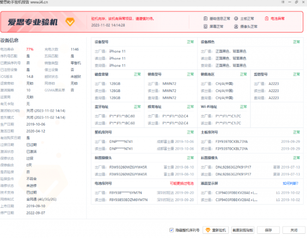Click the orange diamond logo in banner
Screen dimensions: 307x238
click(70, 22)
